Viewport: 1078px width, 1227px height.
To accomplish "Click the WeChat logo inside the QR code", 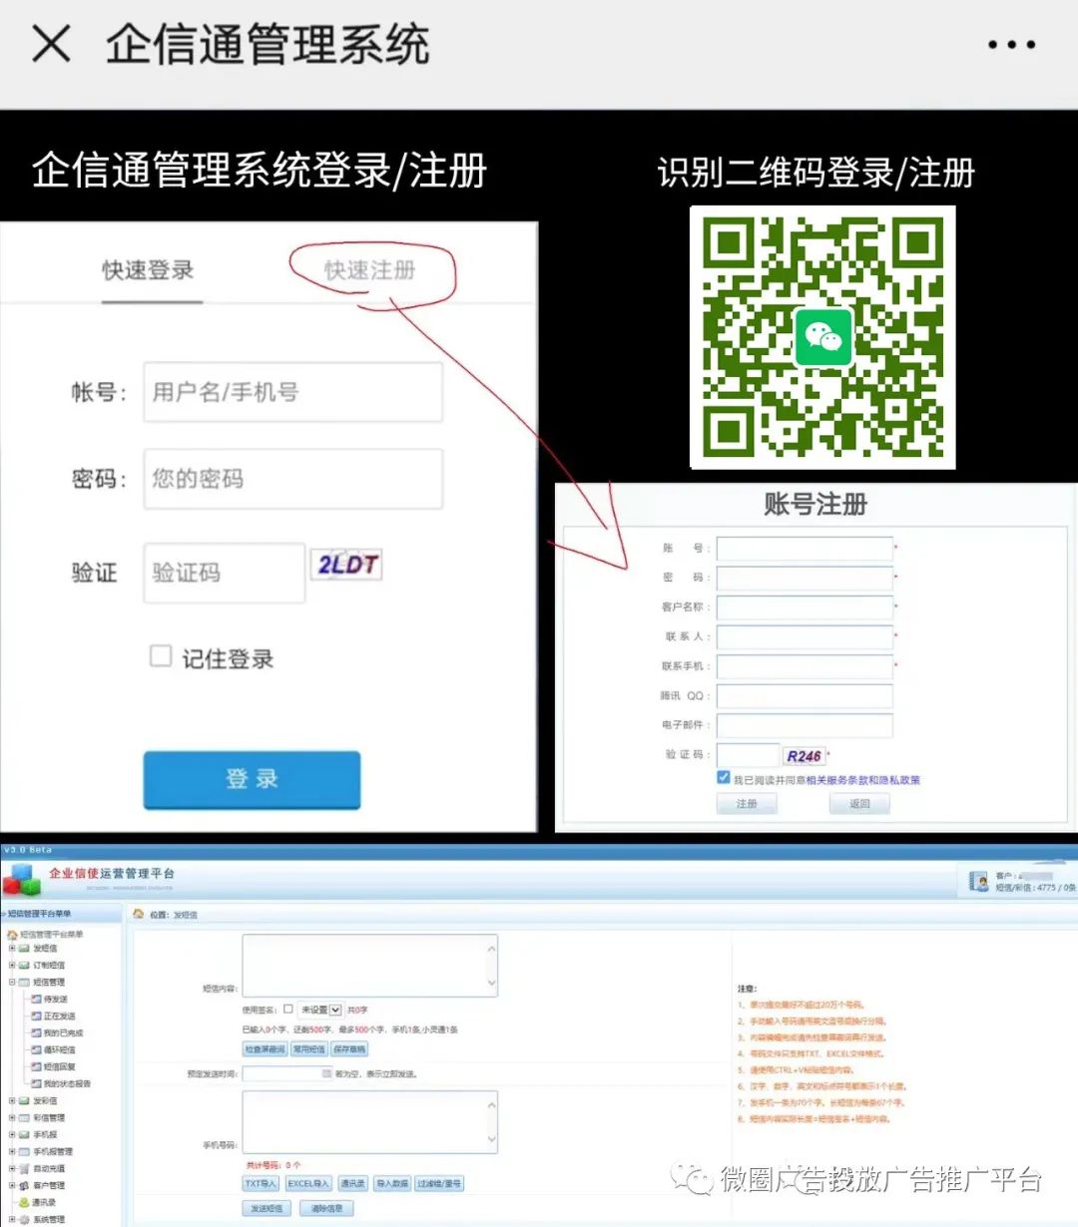I will tap(823, 337).
